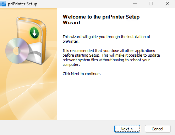Click the priPrinter app icon in title bar
Screen dimensions: 175x135
[3, 4]
